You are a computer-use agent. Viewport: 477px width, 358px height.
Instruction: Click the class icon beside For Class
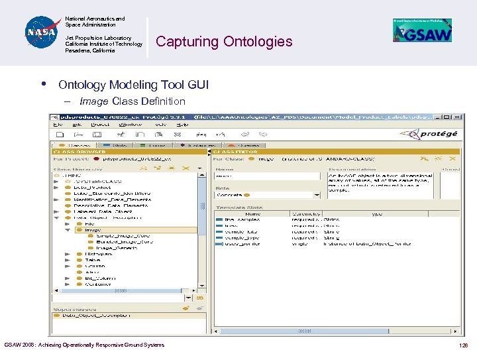(x=251, y=159)
